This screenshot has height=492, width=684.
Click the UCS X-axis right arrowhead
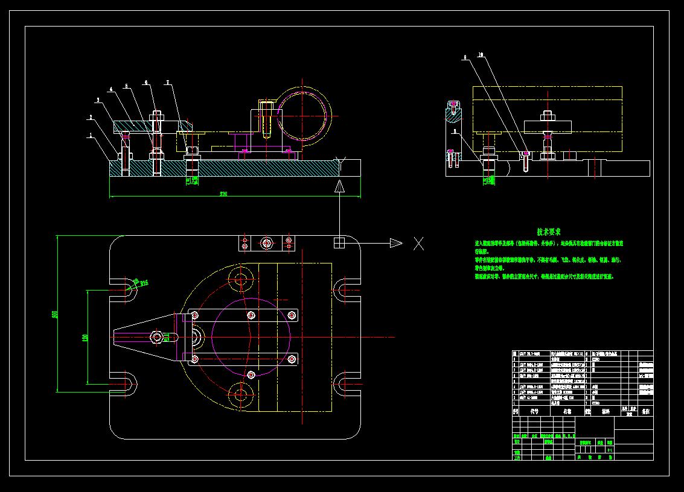(396, 243)
